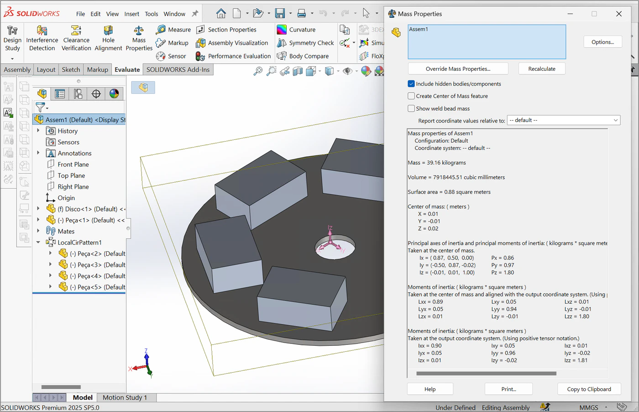Open Body Compare tool

point(303,56)
